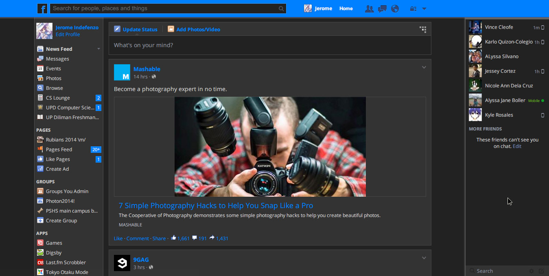This screenshot has width=549, height=276.
Task: Click the composer grid options icon
Action: coord(423,29)
